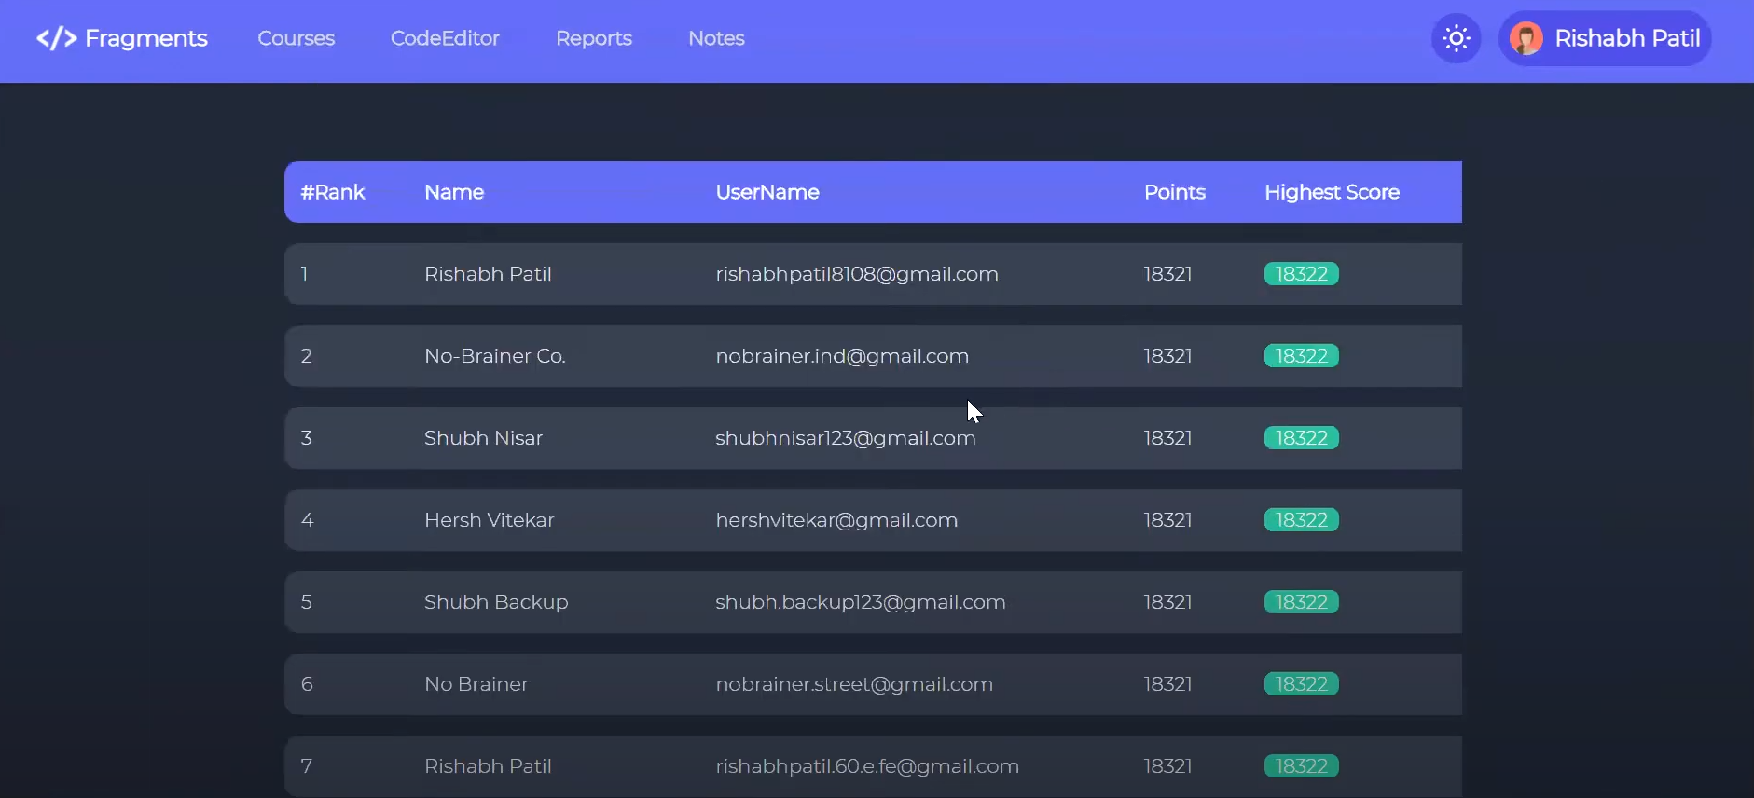Click the green score badge for rank 1

[1301, 274]
